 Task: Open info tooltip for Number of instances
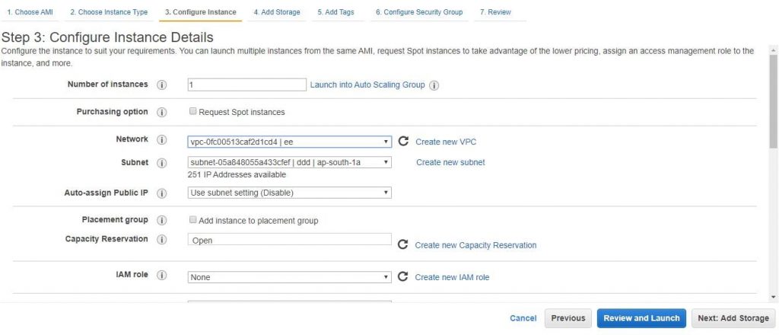161,85
